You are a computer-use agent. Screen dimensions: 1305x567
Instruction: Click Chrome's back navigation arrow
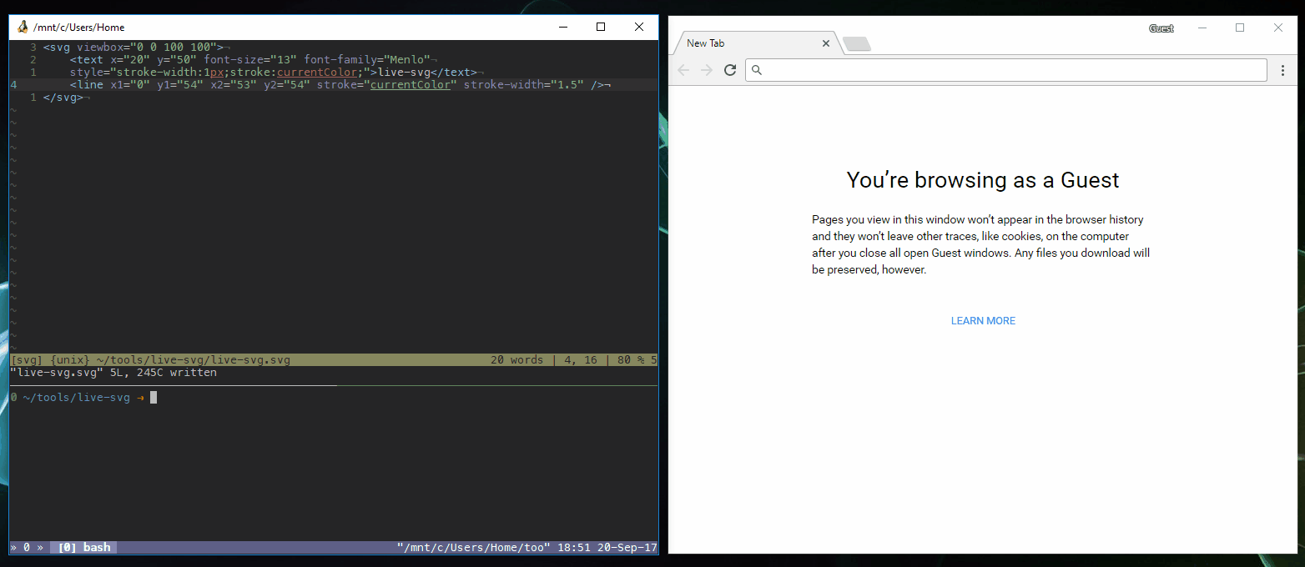683,70
